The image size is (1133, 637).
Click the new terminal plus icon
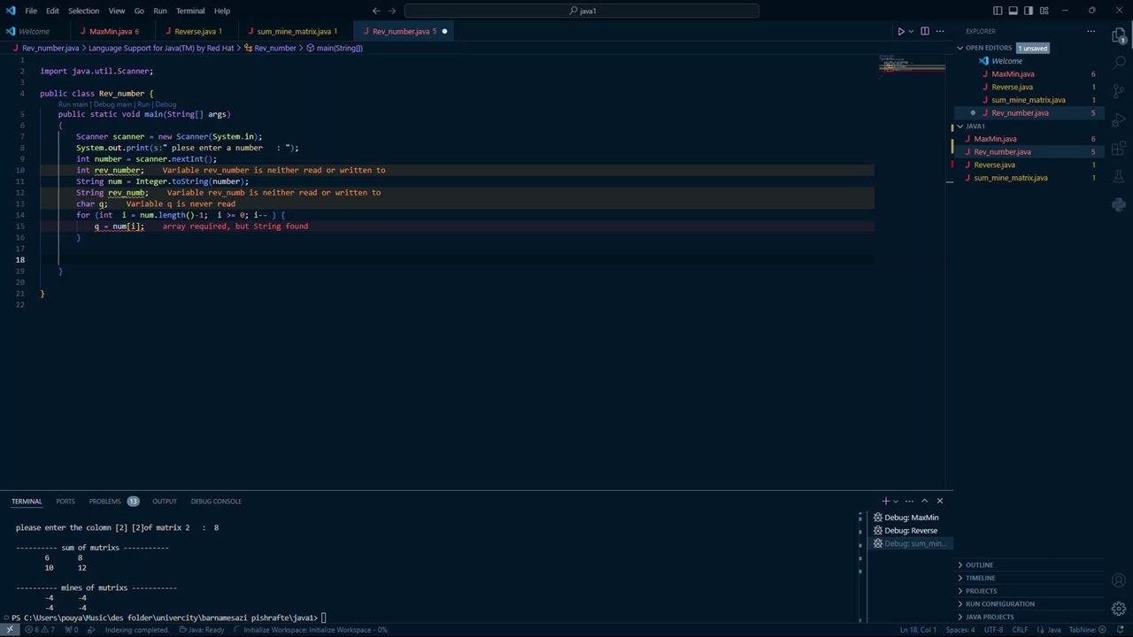[885, 501]
